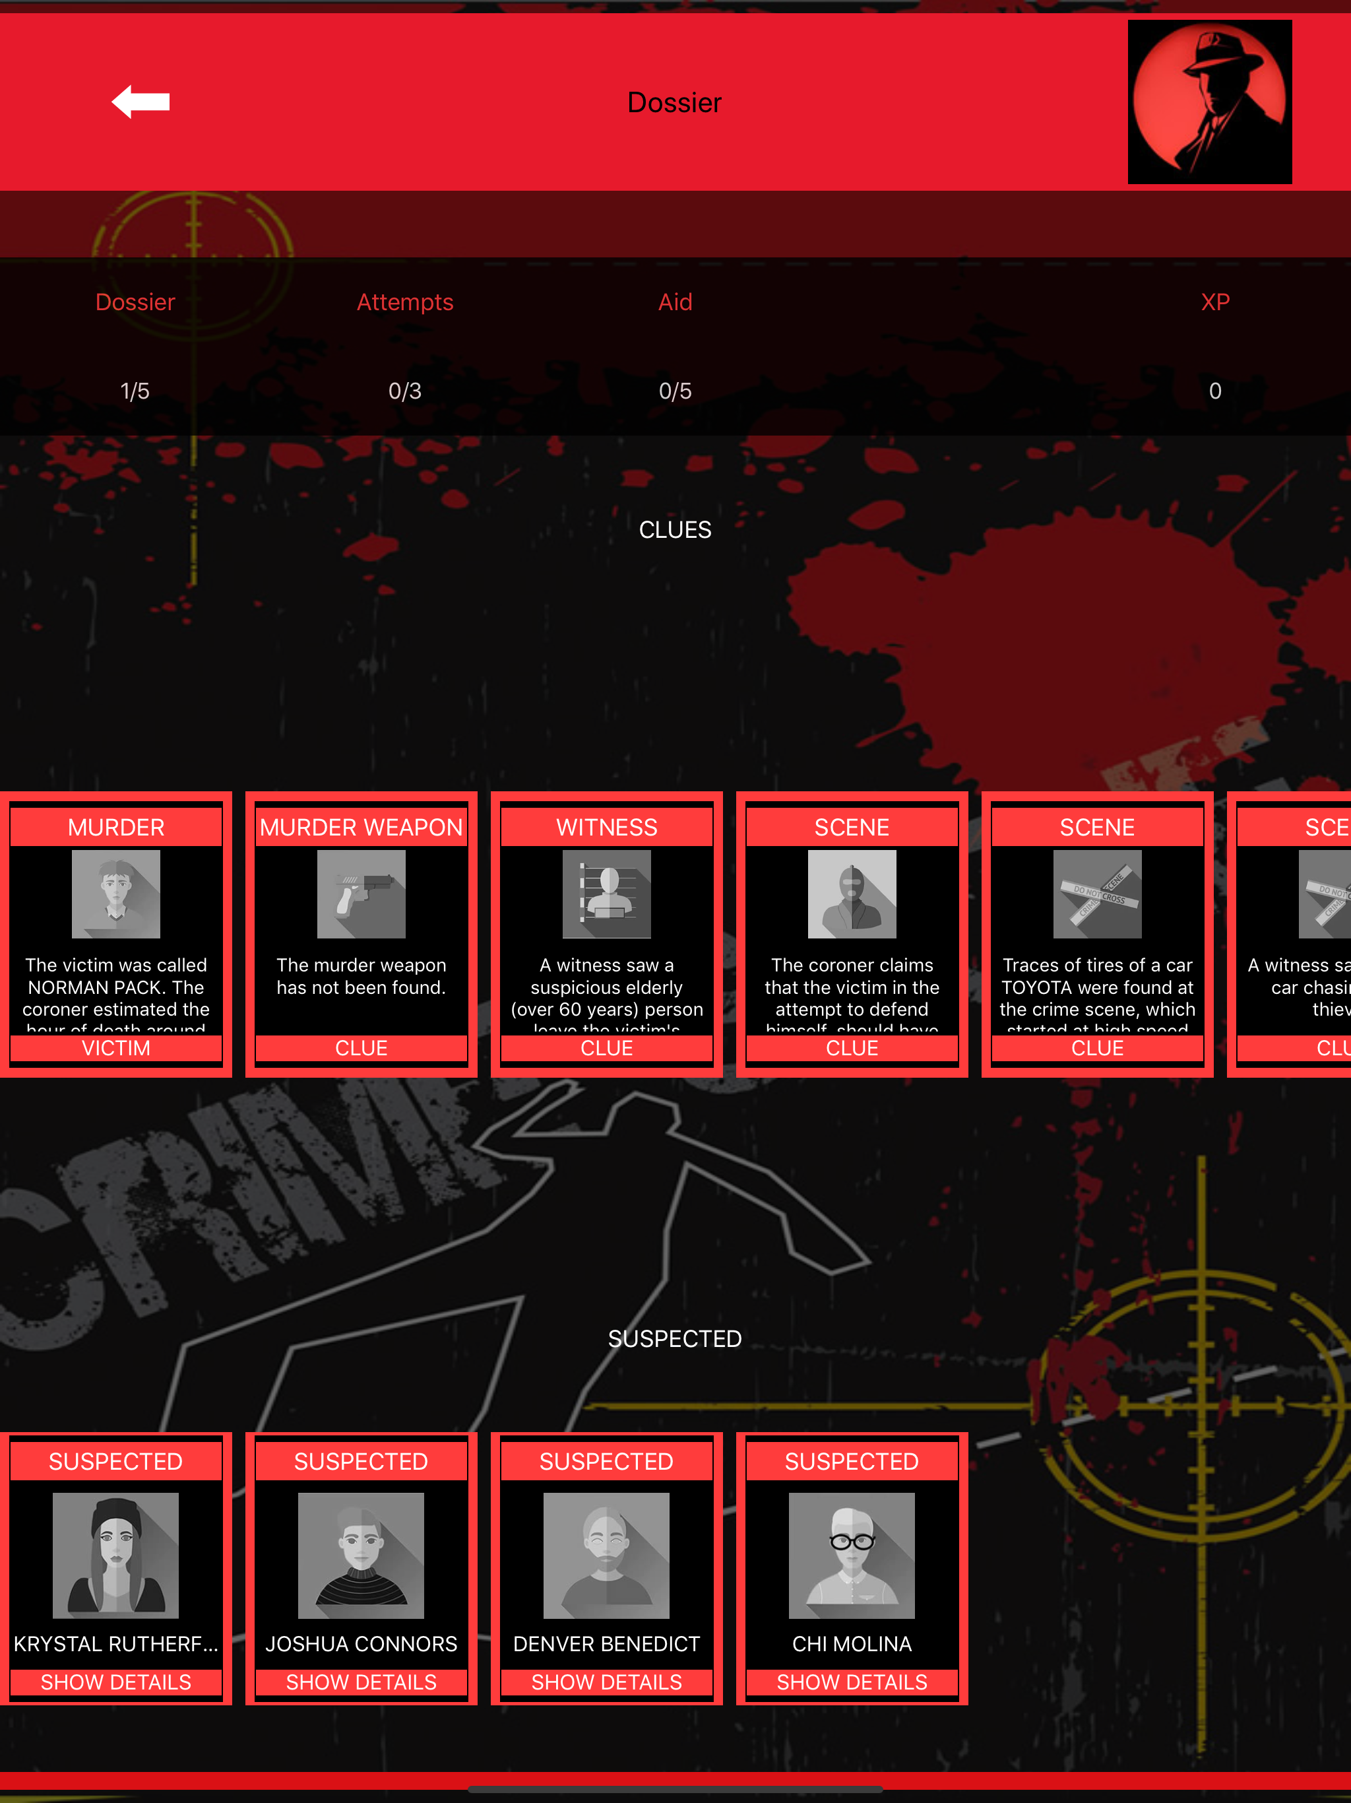Viewport: 1351px width, 1803px height.
Task: Show details for Denver Benedict
Action: pyautogui.click(x=606, y=1682)
